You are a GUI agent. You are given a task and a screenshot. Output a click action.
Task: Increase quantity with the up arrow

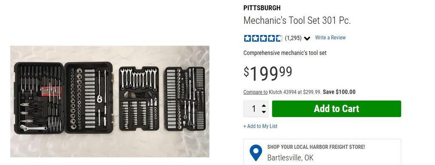click(263, 106)
